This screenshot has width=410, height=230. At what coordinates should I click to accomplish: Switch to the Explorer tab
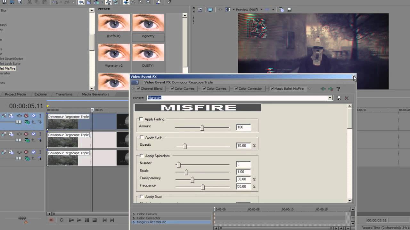(x=41, y=94)
